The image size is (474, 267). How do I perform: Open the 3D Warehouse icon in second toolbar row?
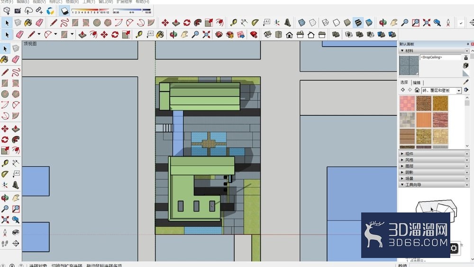point(219,35)
